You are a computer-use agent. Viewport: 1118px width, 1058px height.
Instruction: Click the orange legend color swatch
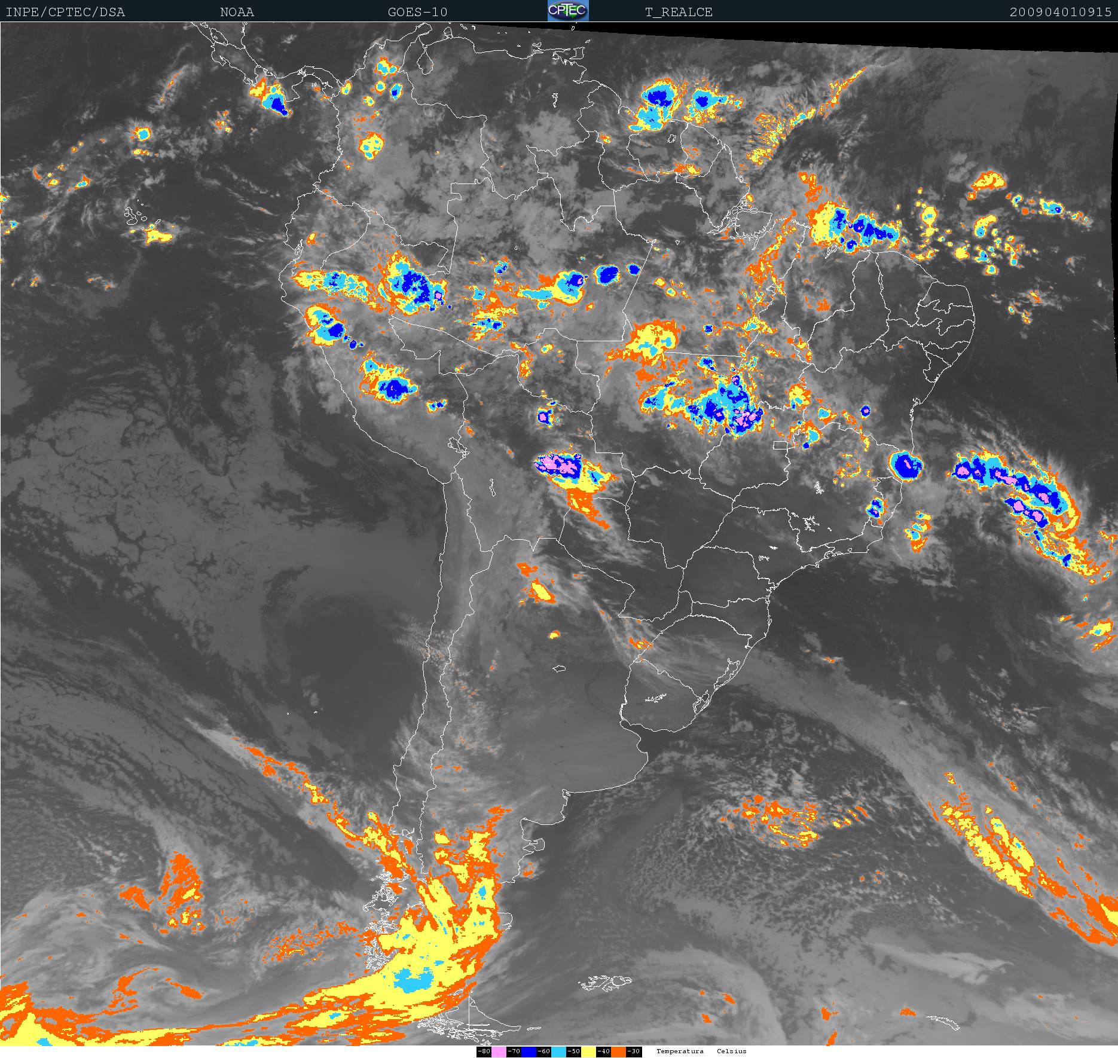pos(618,1051)
